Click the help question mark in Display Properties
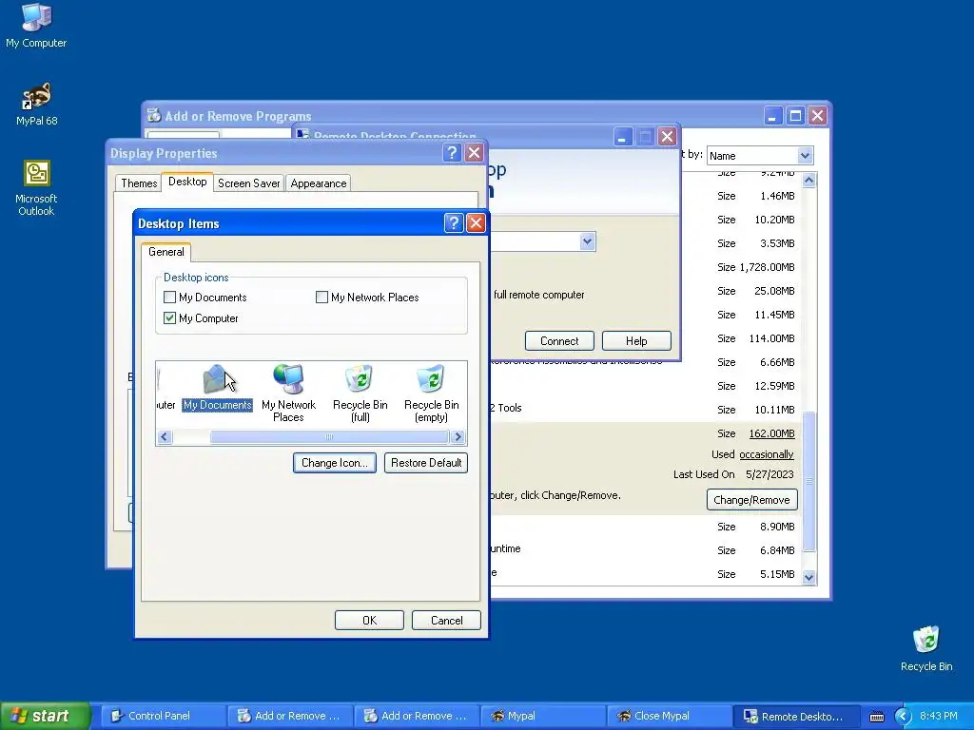Screen dimensions: 974x730 (452, 153)
